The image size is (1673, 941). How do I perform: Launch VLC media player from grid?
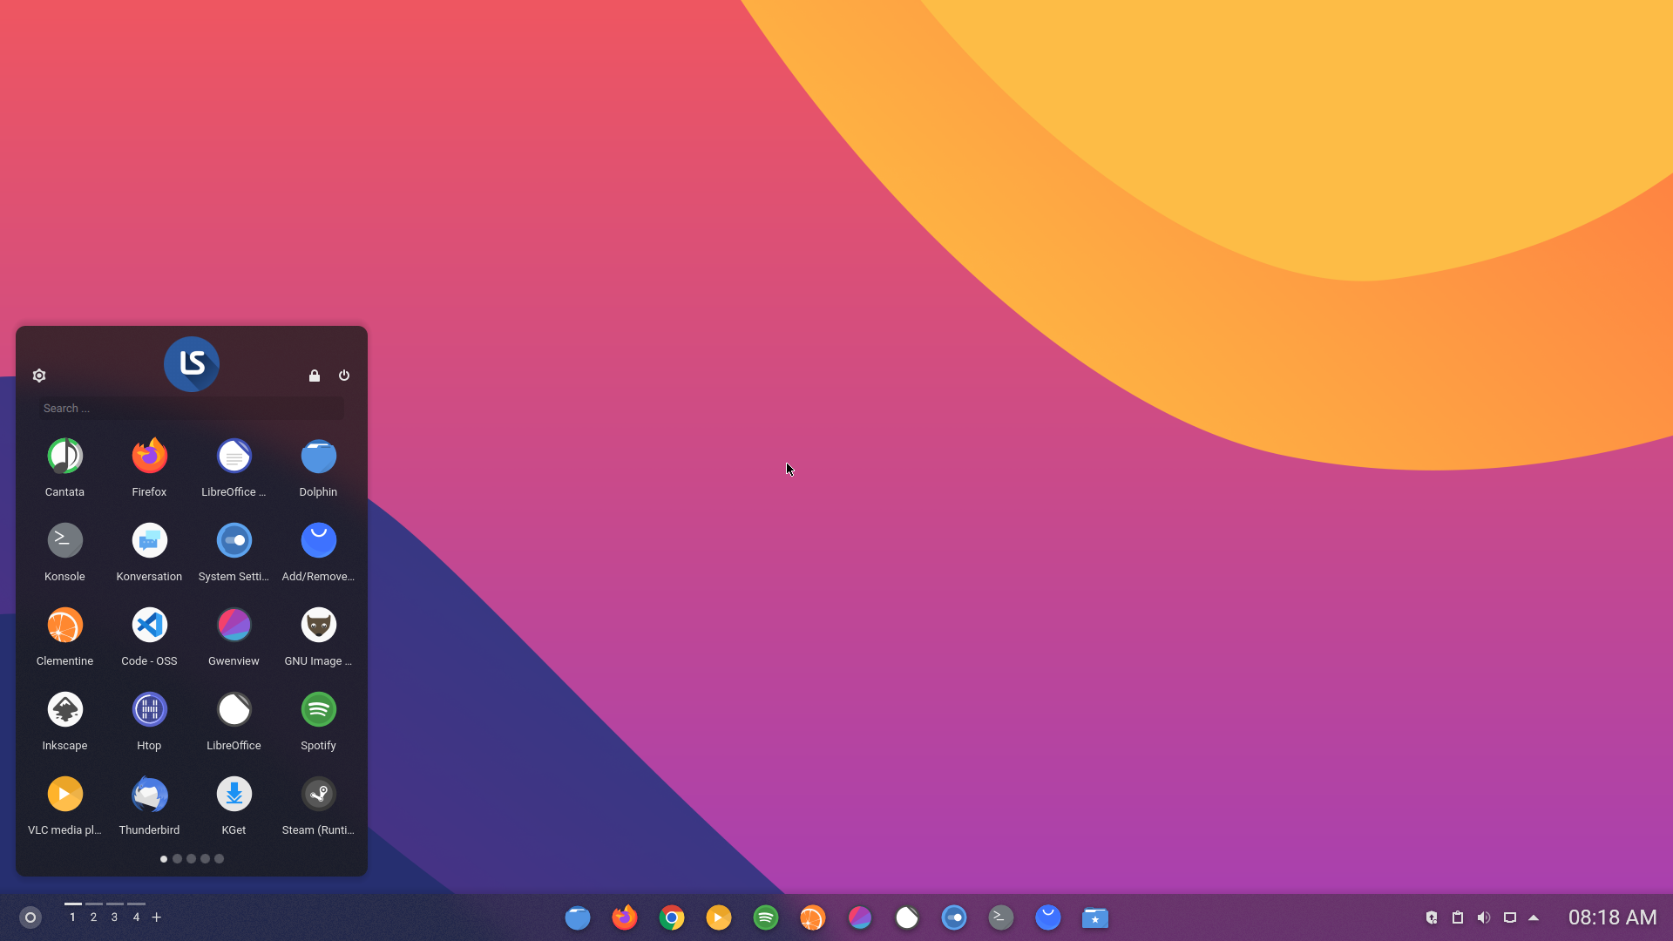64,794
